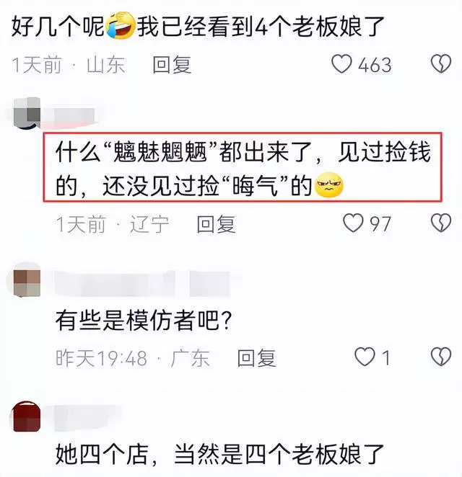Screen dimensions: 462x477
Task: Open blurred username above 她四个店 comment
Action: 88,418
